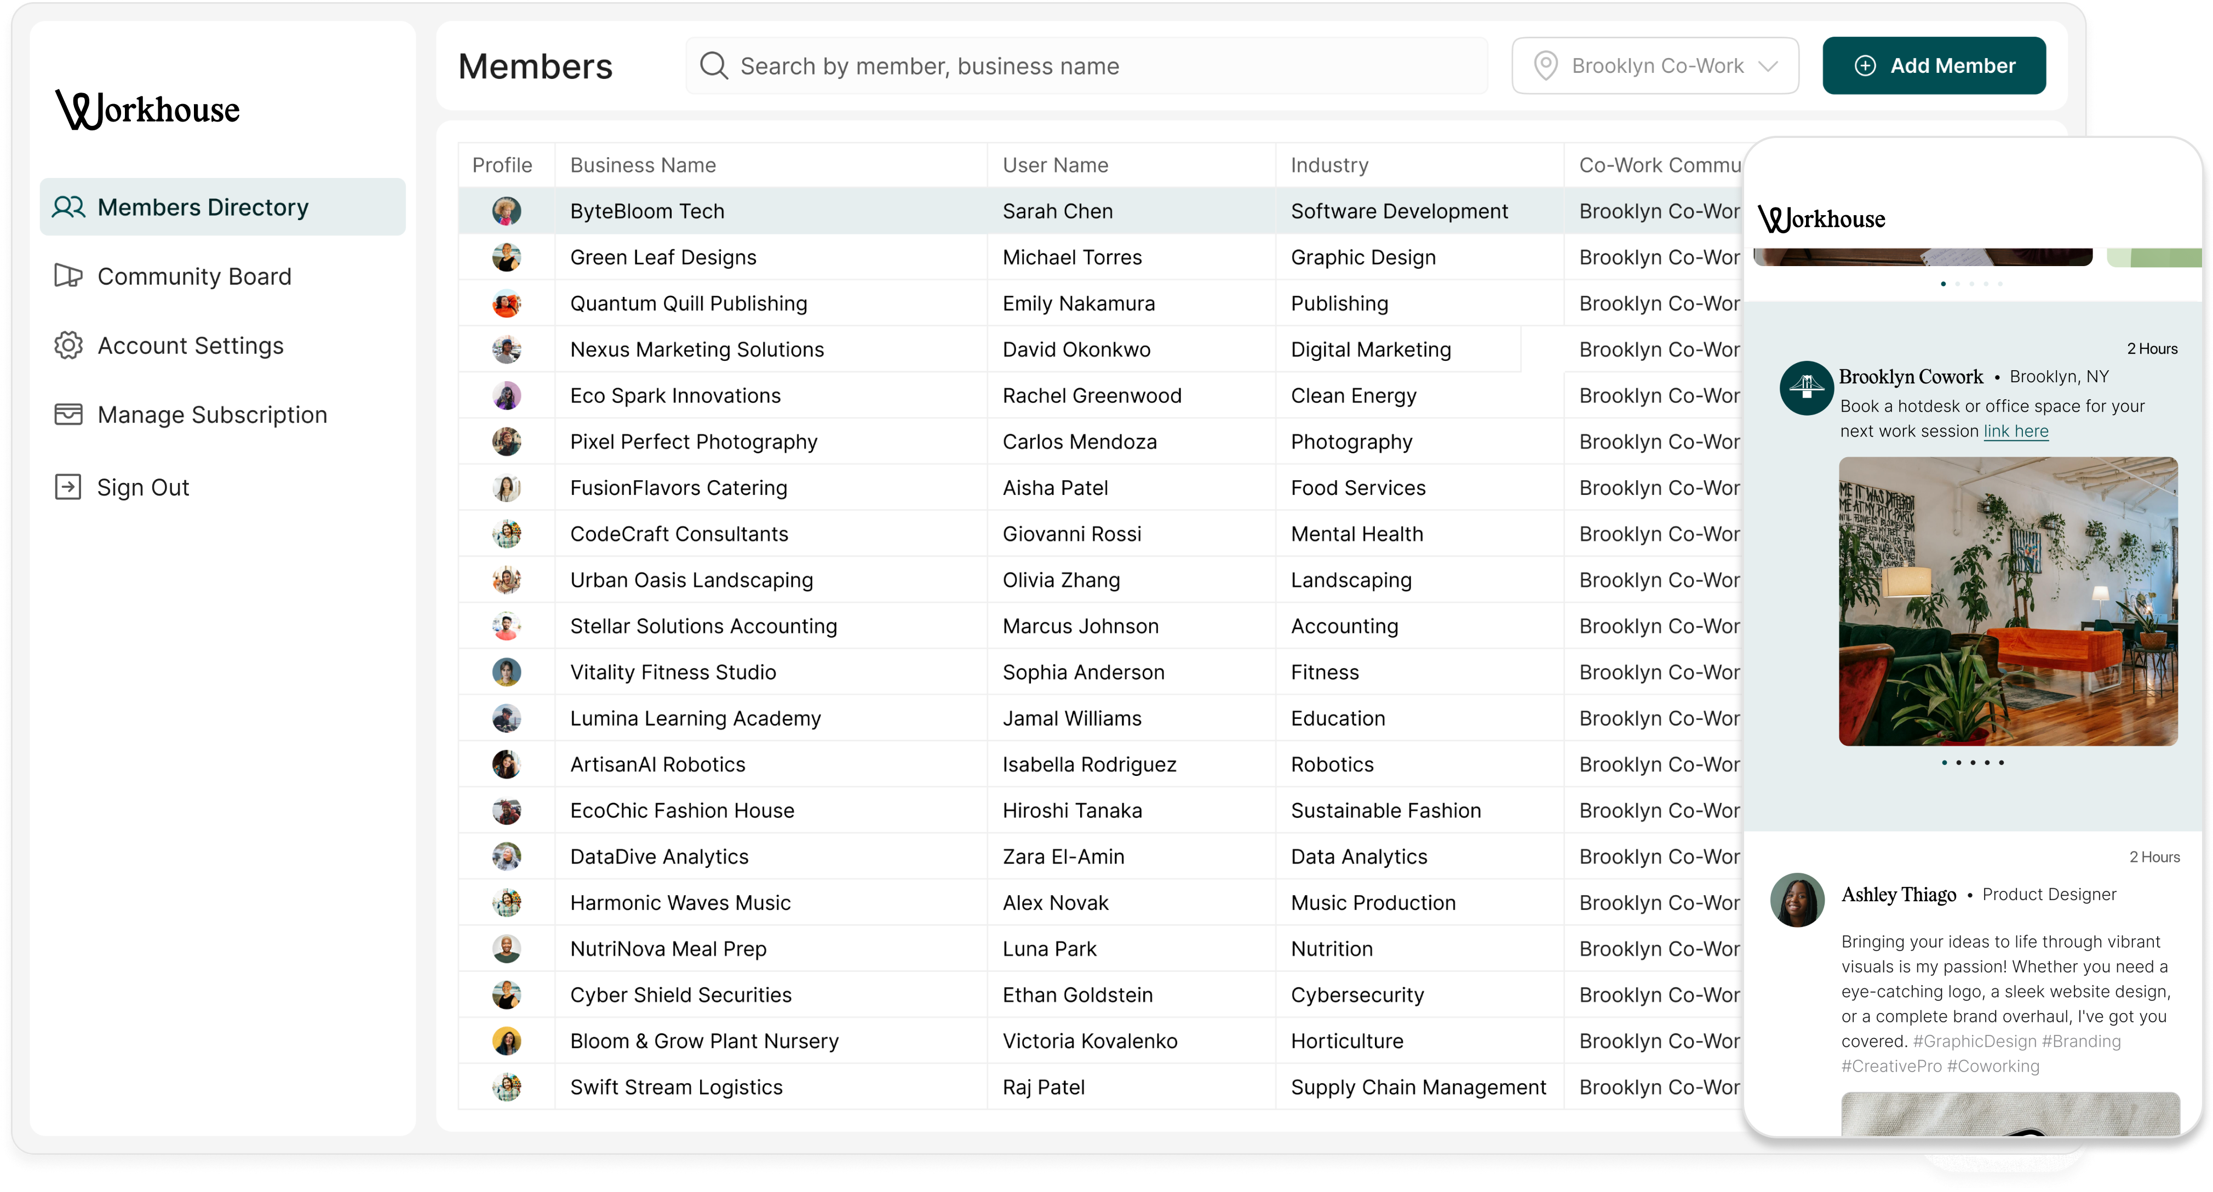This screenshot has height=1192, width=2213.
Task: Click Alex Novak's profile avatar
Action: click(x=507, y=902)
